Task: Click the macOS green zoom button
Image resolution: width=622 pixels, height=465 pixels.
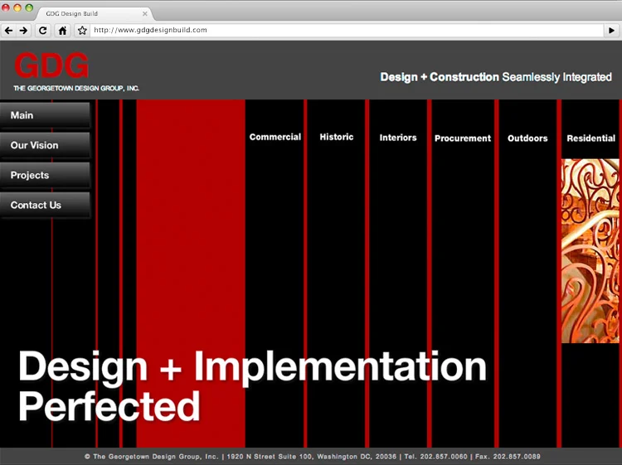Action: [x=29, y=7]
